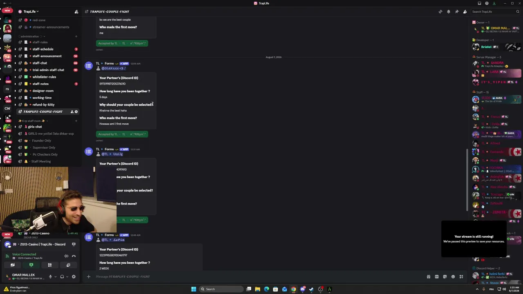Open User Settings gear
Viewport: 523px width, 294px height.
coord(74,276)
